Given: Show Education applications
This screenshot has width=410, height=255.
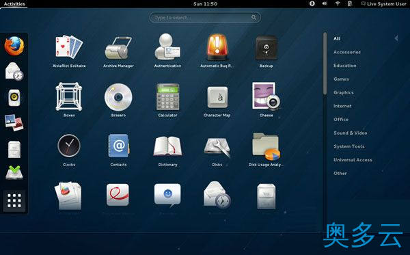Looking at the screenshot, I should point(345,66).
